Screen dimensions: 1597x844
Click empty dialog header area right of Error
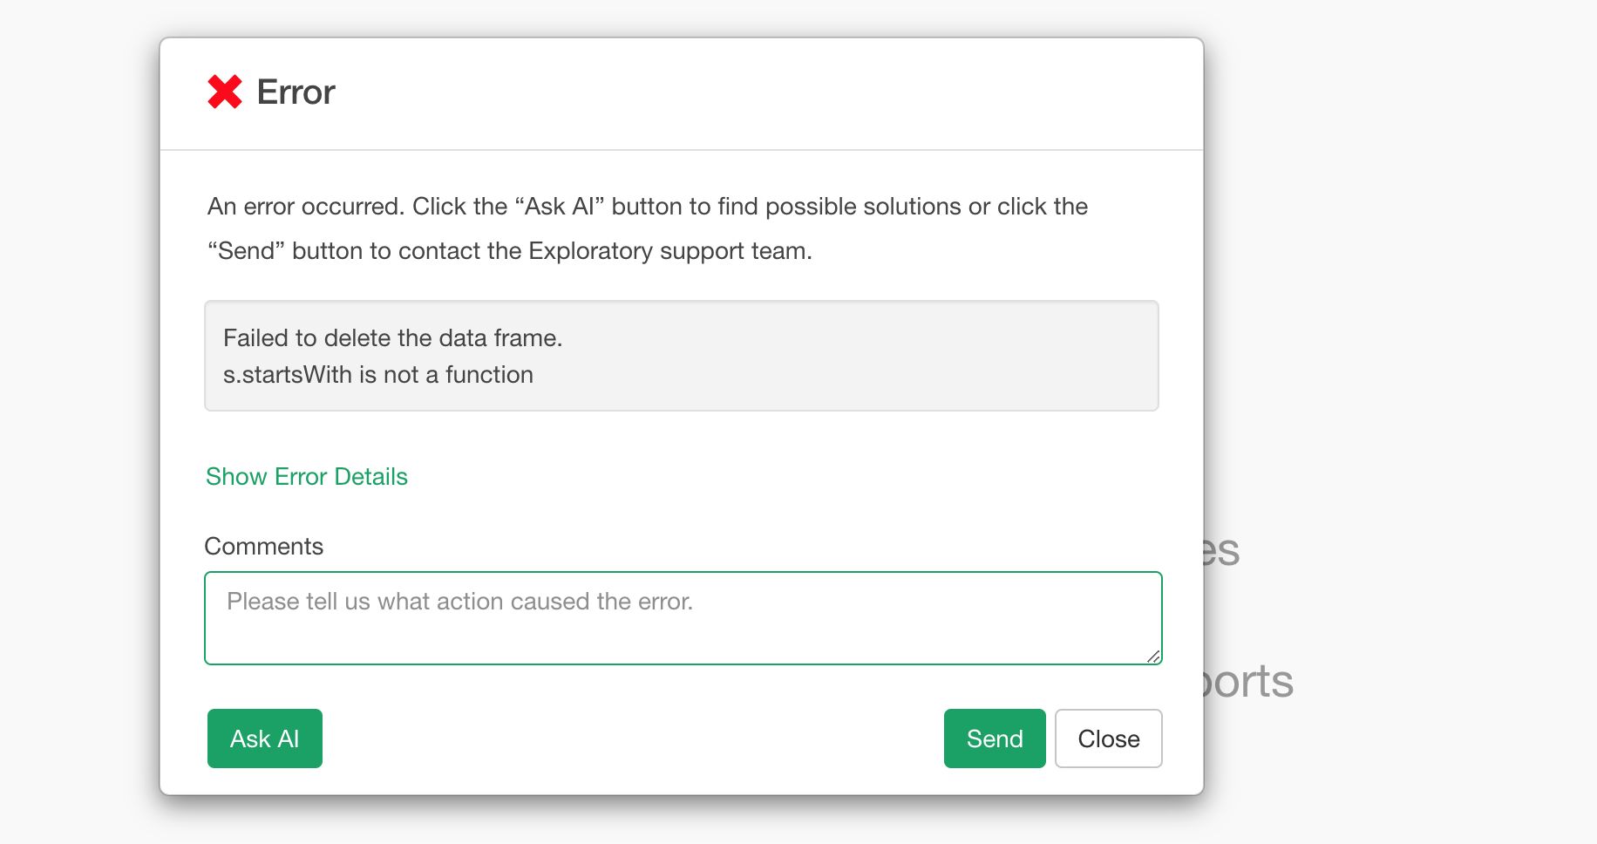pos(767,92)
